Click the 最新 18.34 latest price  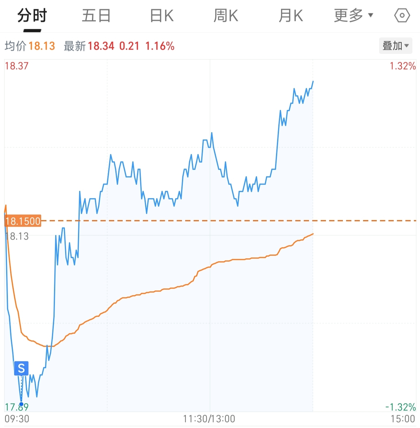pyautogui.click(x=89, y=46)
